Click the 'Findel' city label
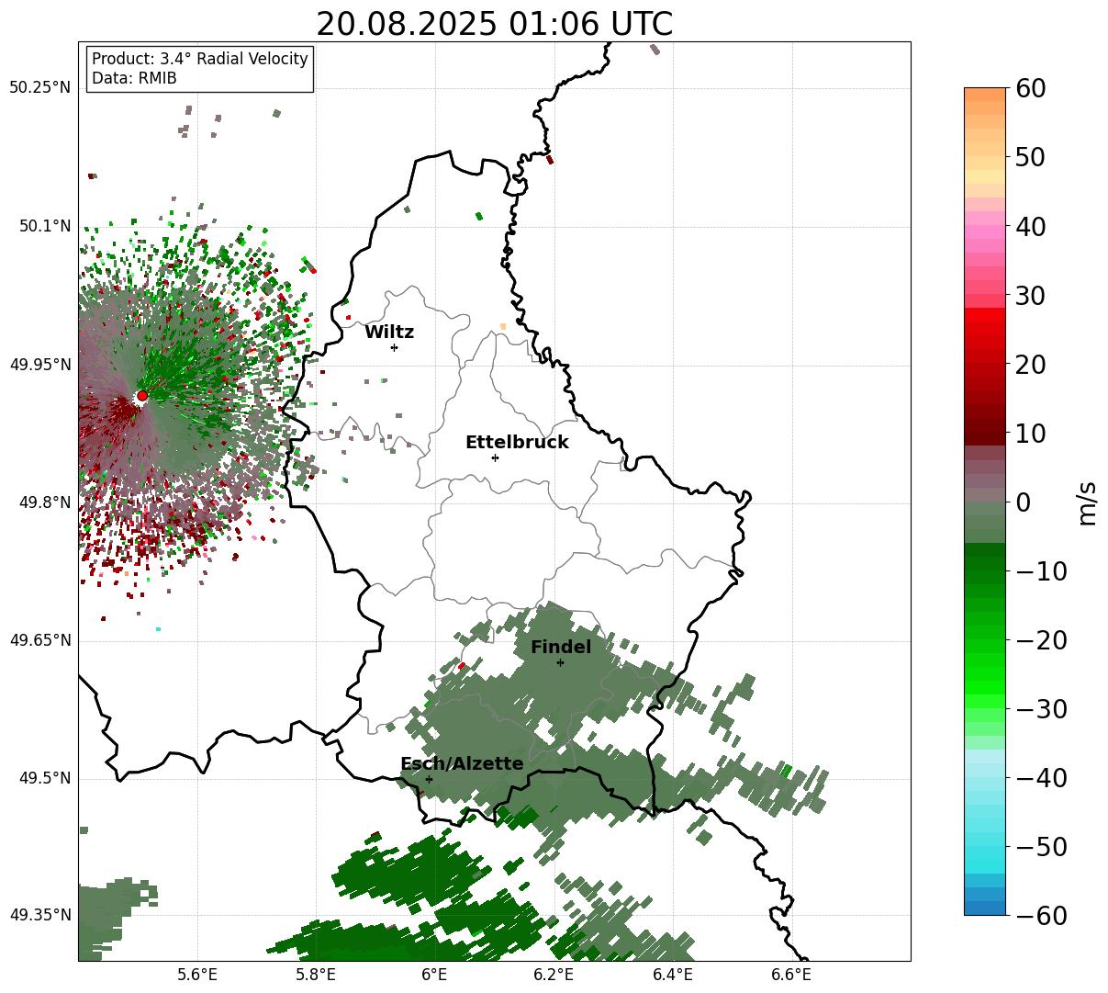The image size is (1108, 993). pyautogui.click(x=561, y=647)
